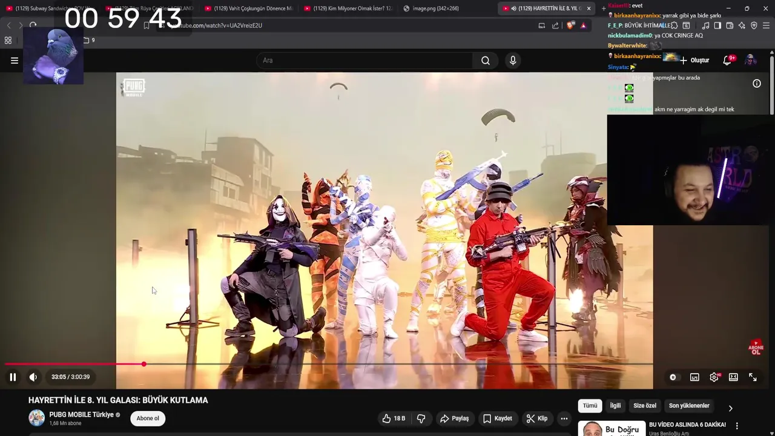
Task: Click the ABONE OL watermark in video
Action: (756, 347)
